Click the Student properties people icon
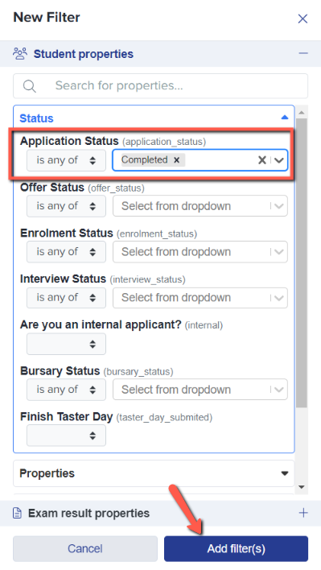 pyautogui.click(x=20, y=53)
